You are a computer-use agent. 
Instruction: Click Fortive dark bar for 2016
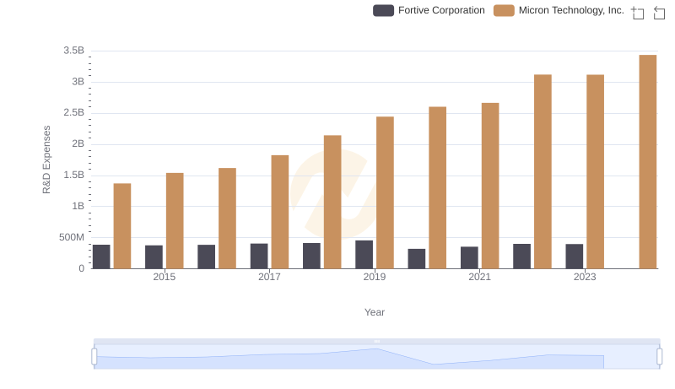pyautogui.click(x=206, y=257)
